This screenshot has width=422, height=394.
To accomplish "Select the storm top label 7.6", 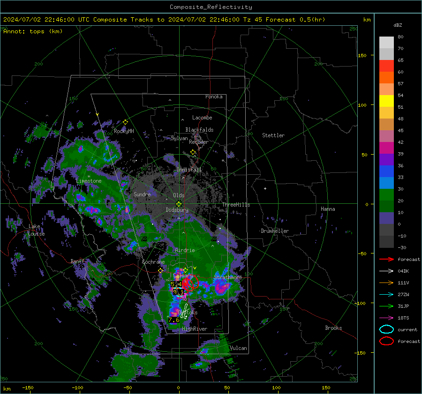I will (x=174, y=320).
